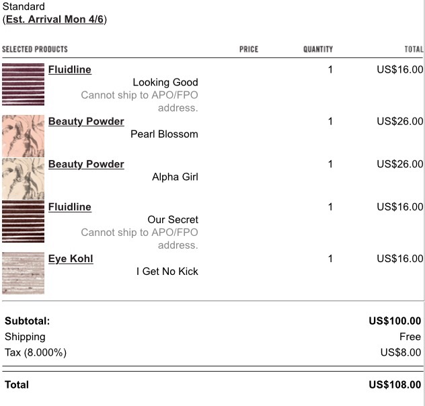Image resolution: width=425 pixels, height=406 pixels.
Task: Open the Fluidline Our Secret product link
Action: tap(70, 207)
